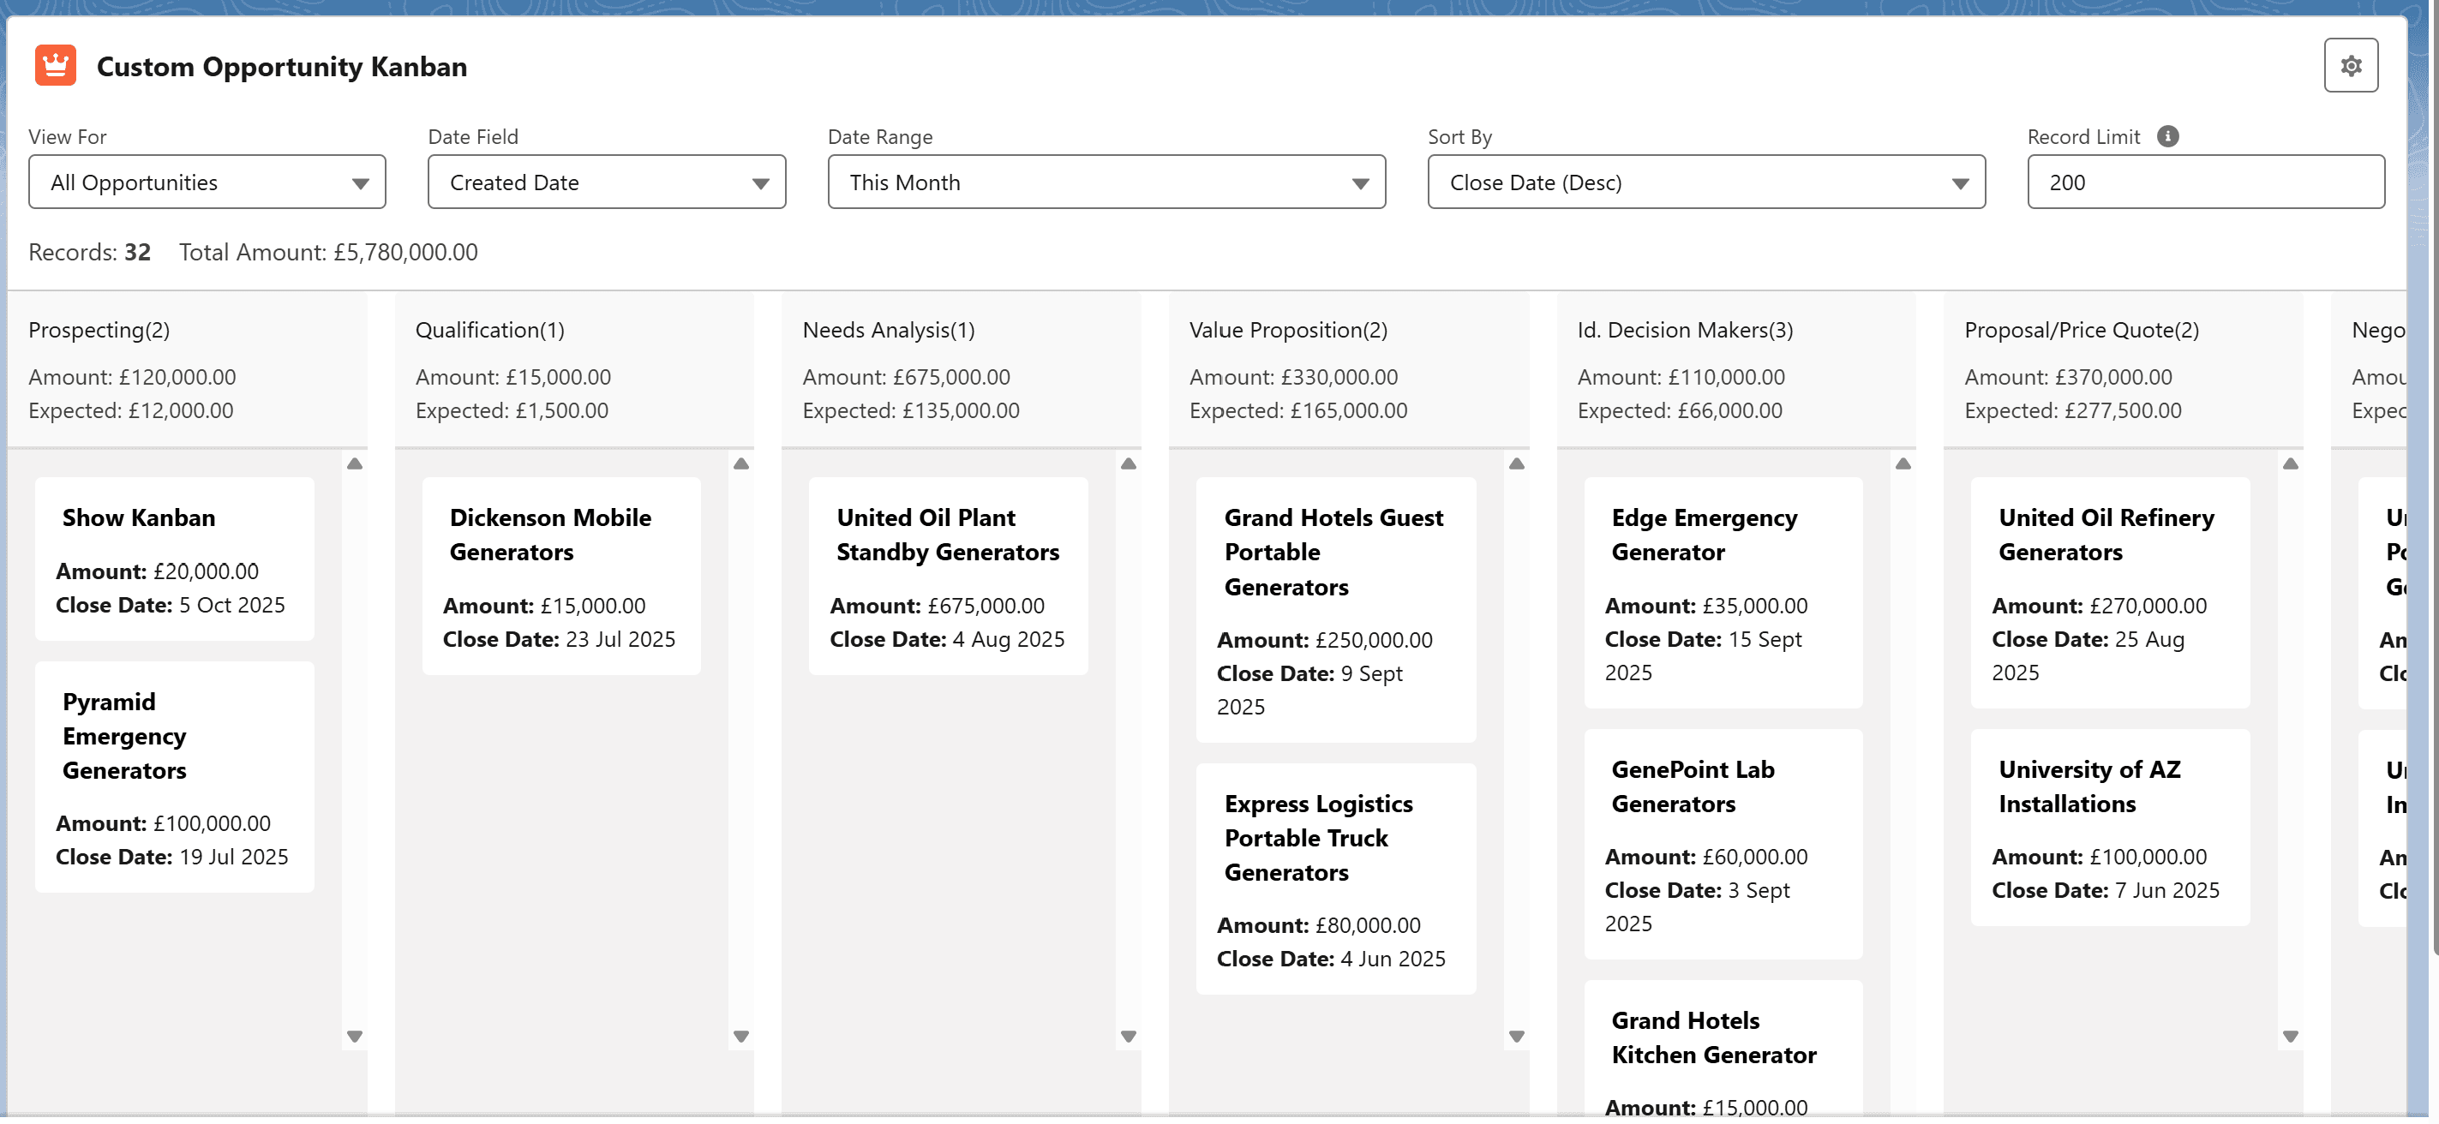Open United Oil Refinery Generators opportunity

tap(2106, 535)
